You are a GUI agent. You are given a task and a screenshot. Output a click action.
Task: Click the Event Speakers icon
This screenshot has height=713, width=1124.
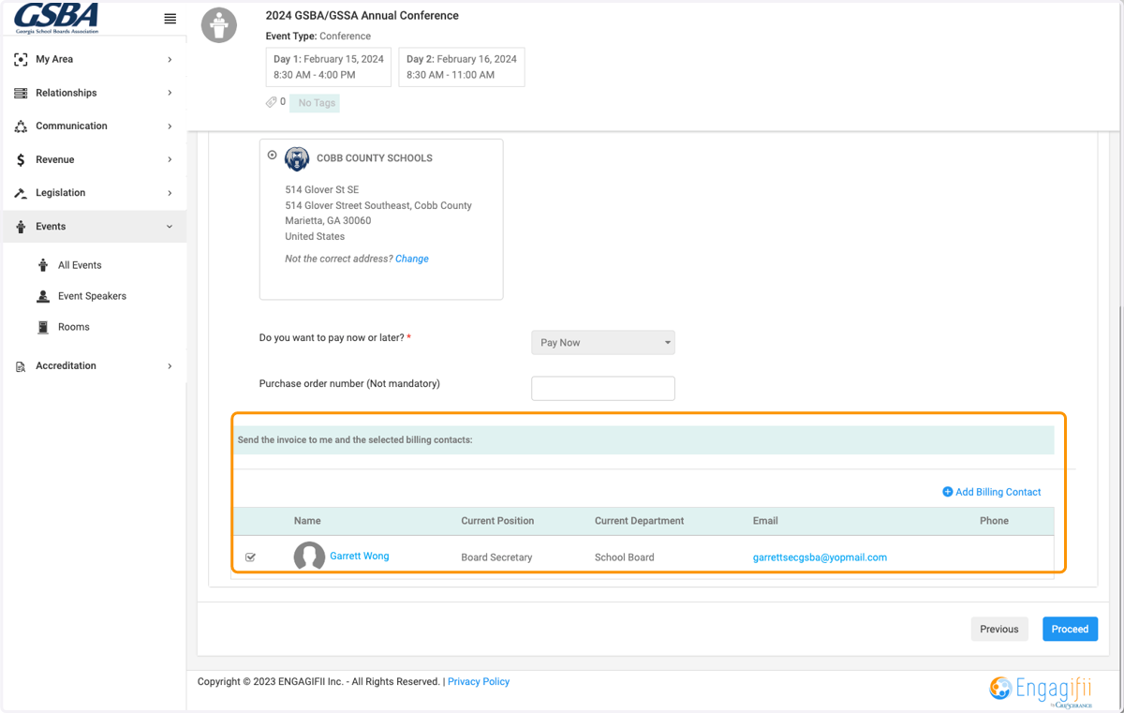(x=43, y=296)
